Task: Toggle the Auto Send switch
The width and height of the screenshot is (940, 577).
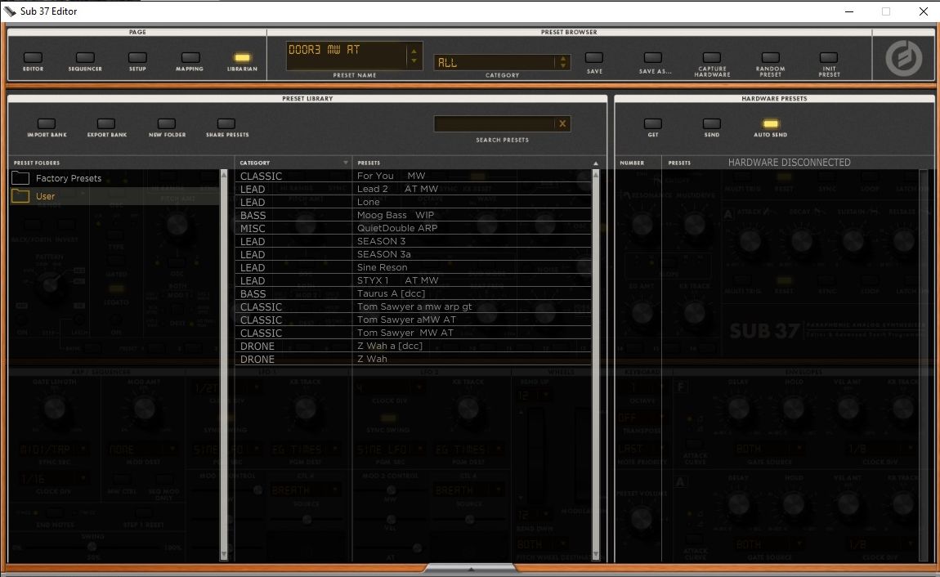Action: coord(770,123)
